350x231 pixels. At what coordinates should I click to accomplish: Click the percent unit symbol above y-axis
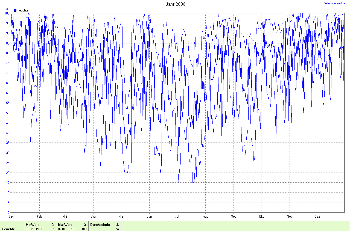tap(7, 9)
